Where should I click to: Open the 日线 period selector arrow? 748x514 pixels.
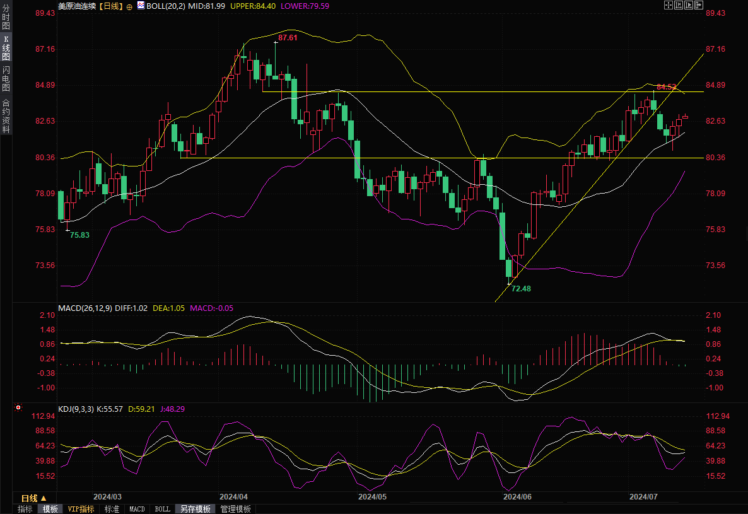click(44, 498)
